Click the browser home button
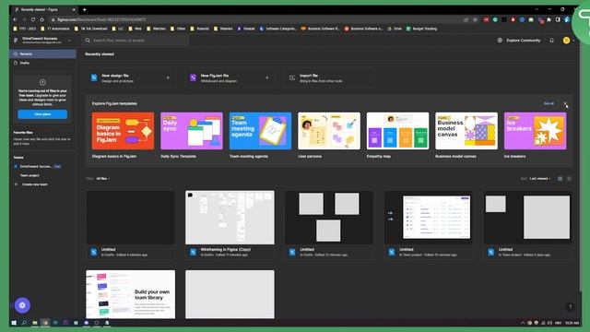The width and height of the screenshot is (590, 332). point(42,19)
